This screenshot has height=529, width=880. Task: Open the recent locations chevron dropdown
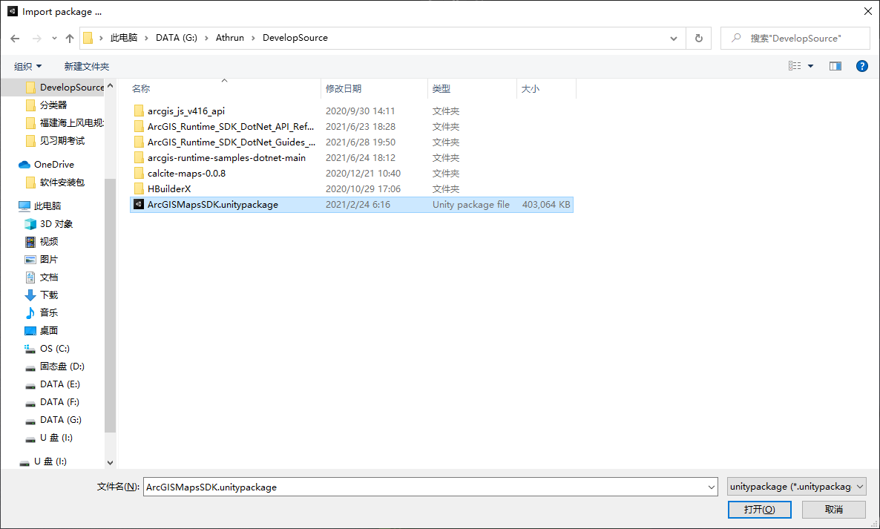tap(53, 37)
